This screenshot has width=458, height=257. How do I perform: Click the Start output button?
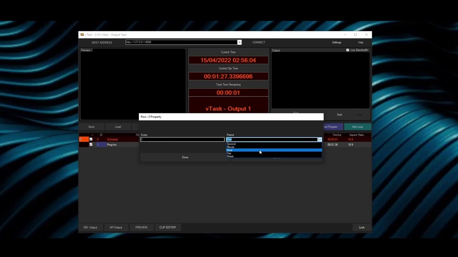pyautogui.click(x=340, y=115)
